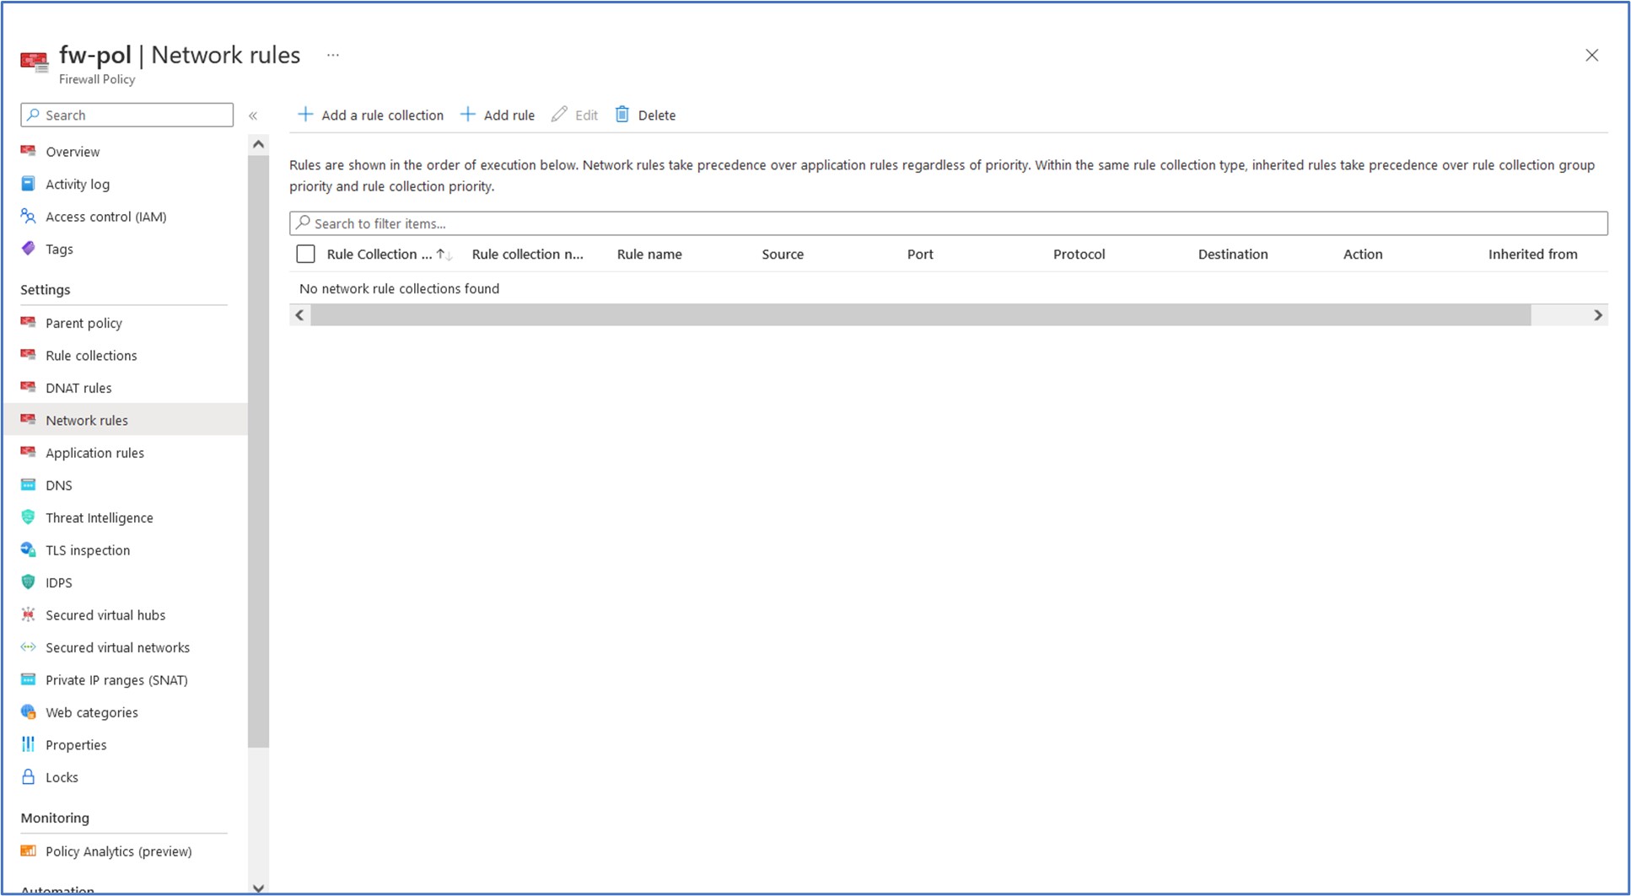This screenshot has width=1631, height=896.
Task: Open TLS inspection via its icon
Action: [29, 550]
